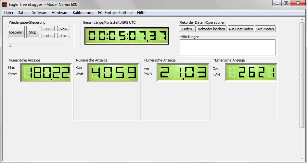Viewport: 307px width, 163px height.
Task: Select the Min Pak V display 21.03
Action: [183, 72]
